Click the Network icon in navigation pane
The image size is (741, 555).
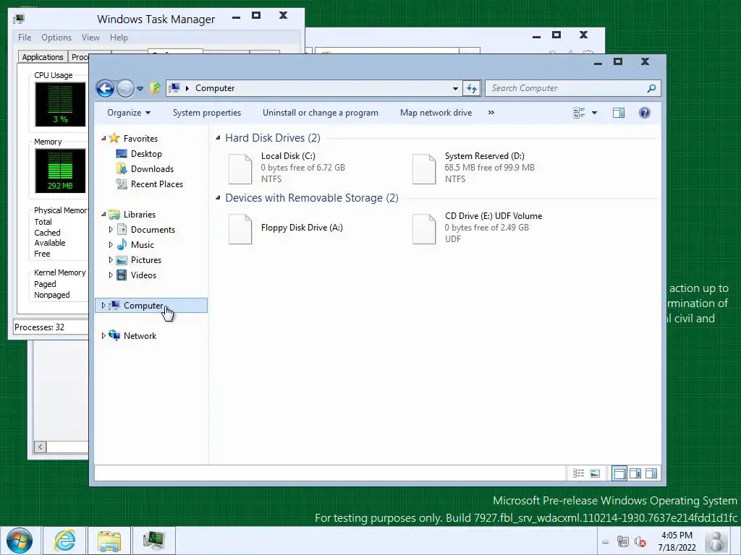(x=114, y=335)
